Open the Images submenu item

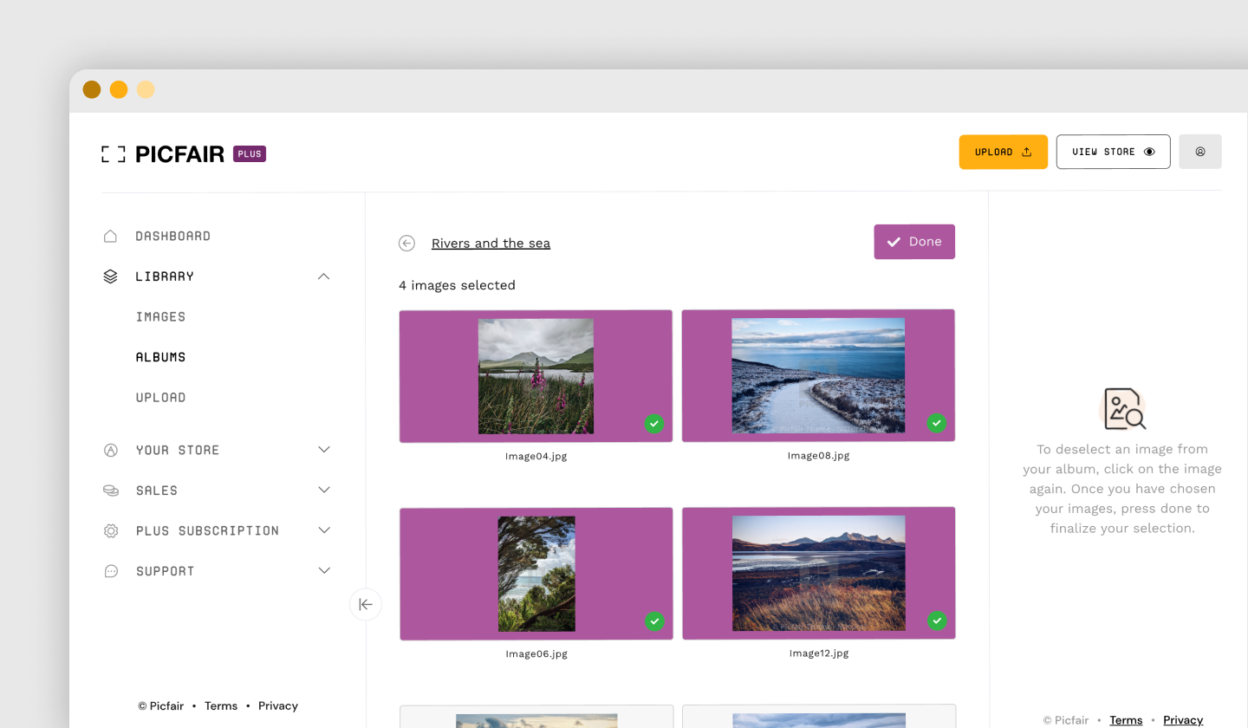[160, 317]
